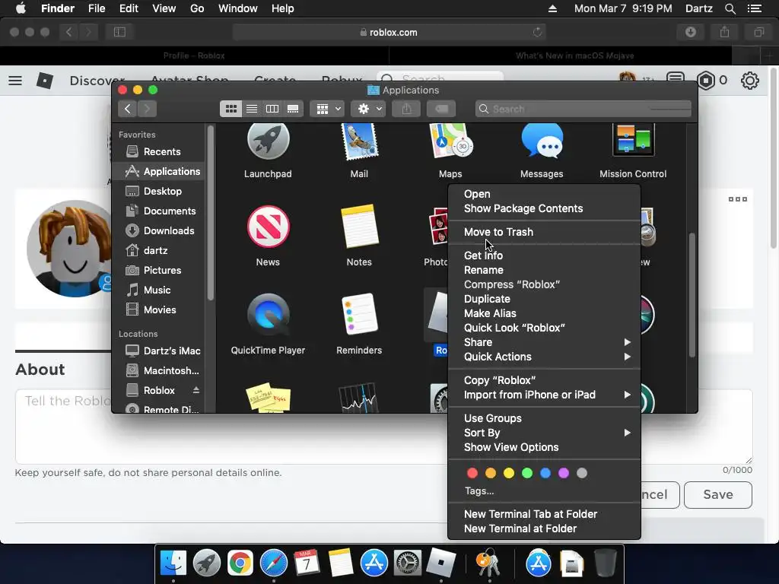Choose Duplicate in the context menu

coord(544,299)
